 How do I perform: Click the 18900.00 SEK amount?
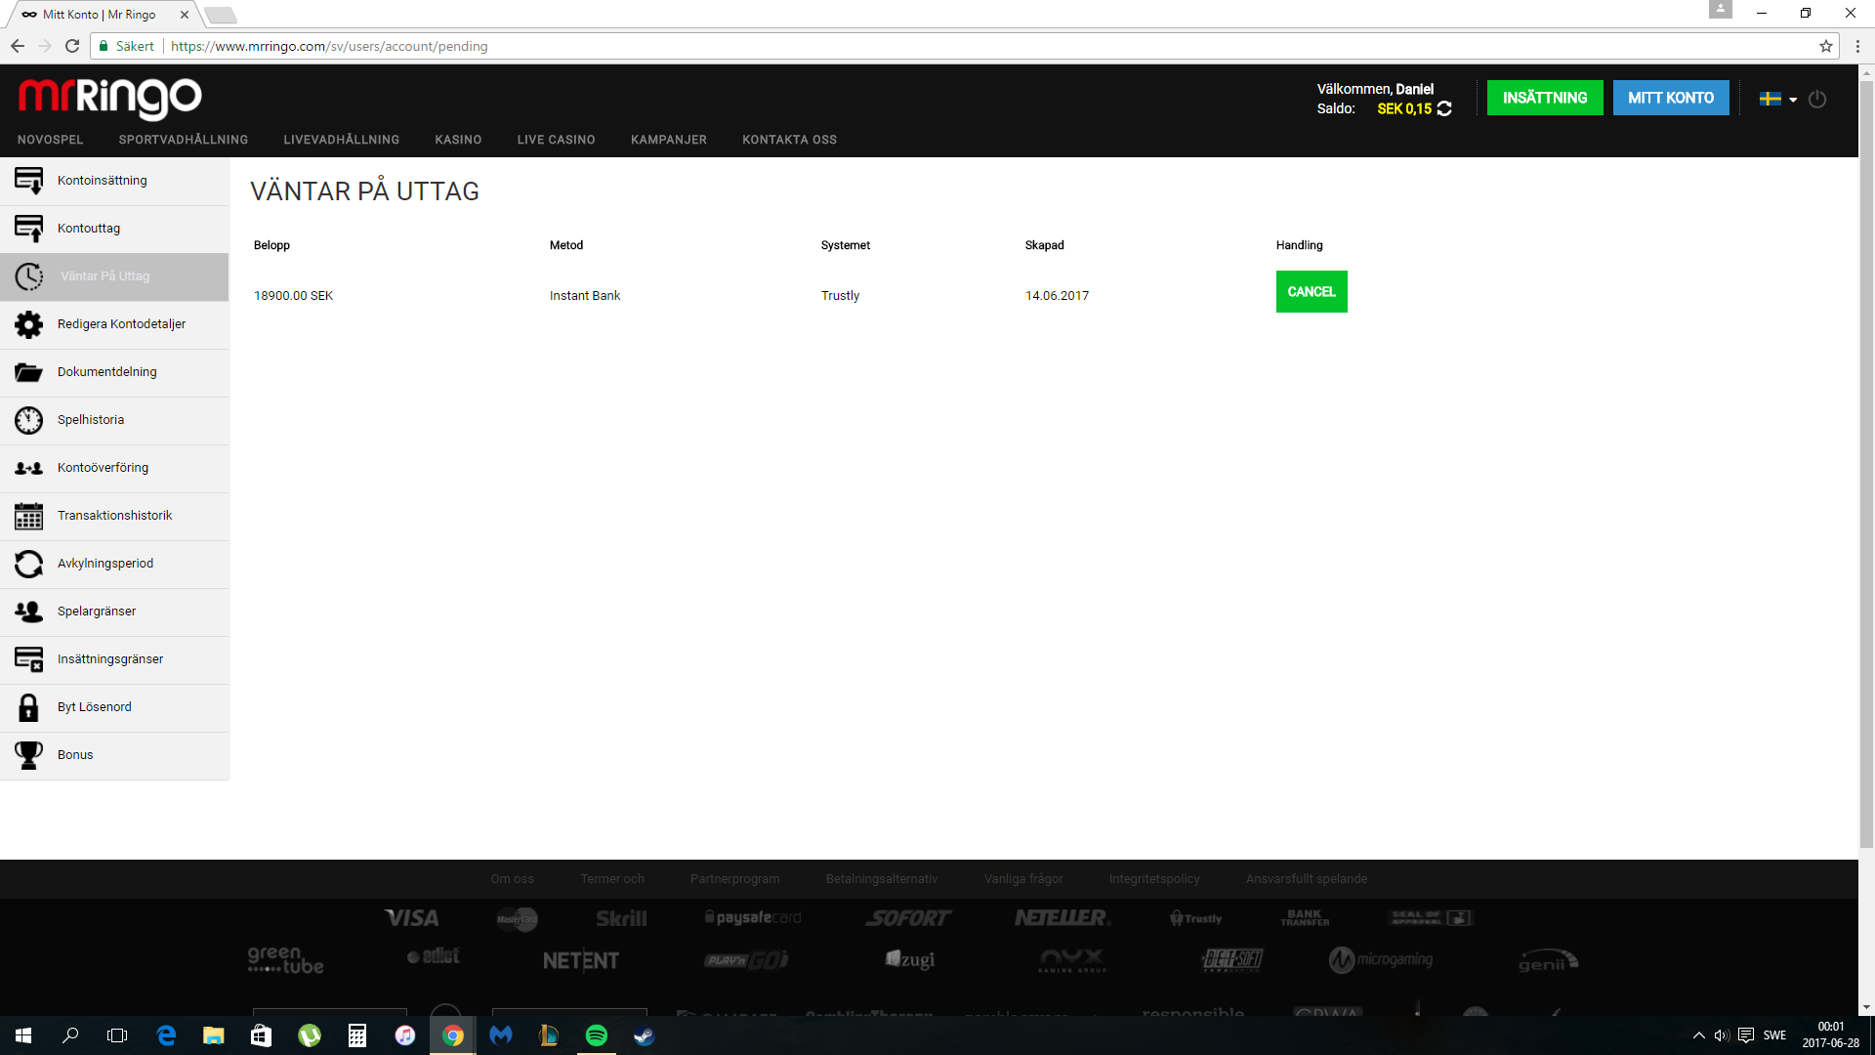tap(293, 296)
